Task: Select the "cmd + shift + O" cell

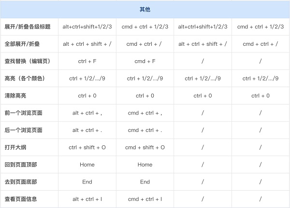Action: tap(145, 147)
